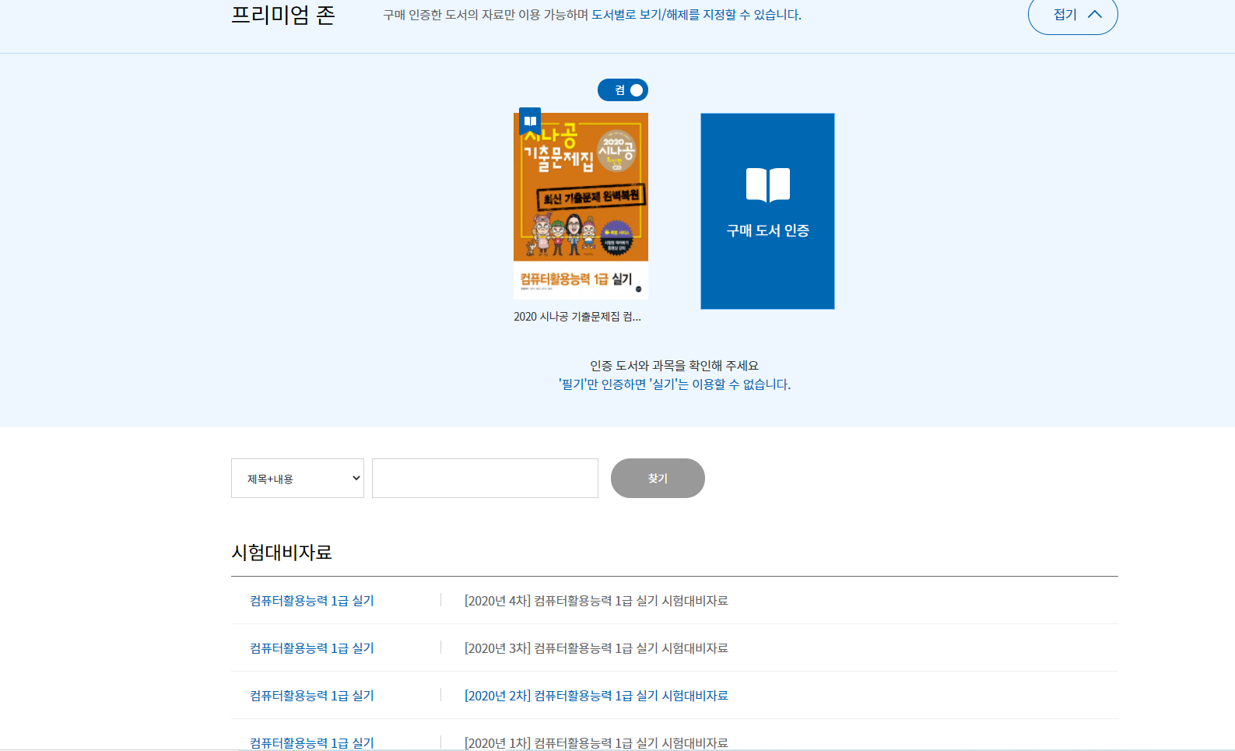This screenshot has height=751, width=1235.
Task: Click the bookmark icon on the book cover
Action: click(530, 121)
